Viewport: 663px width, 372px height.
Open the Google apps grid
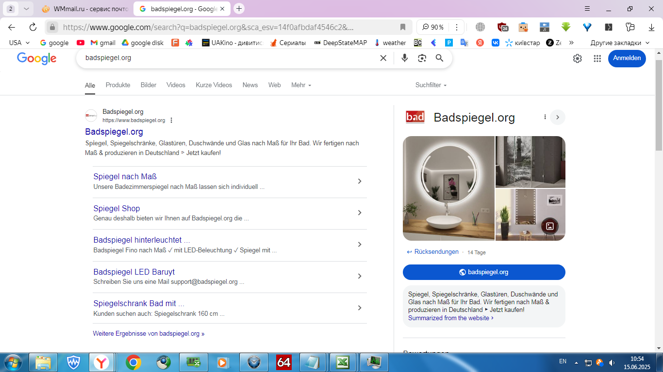pos(597,58)
